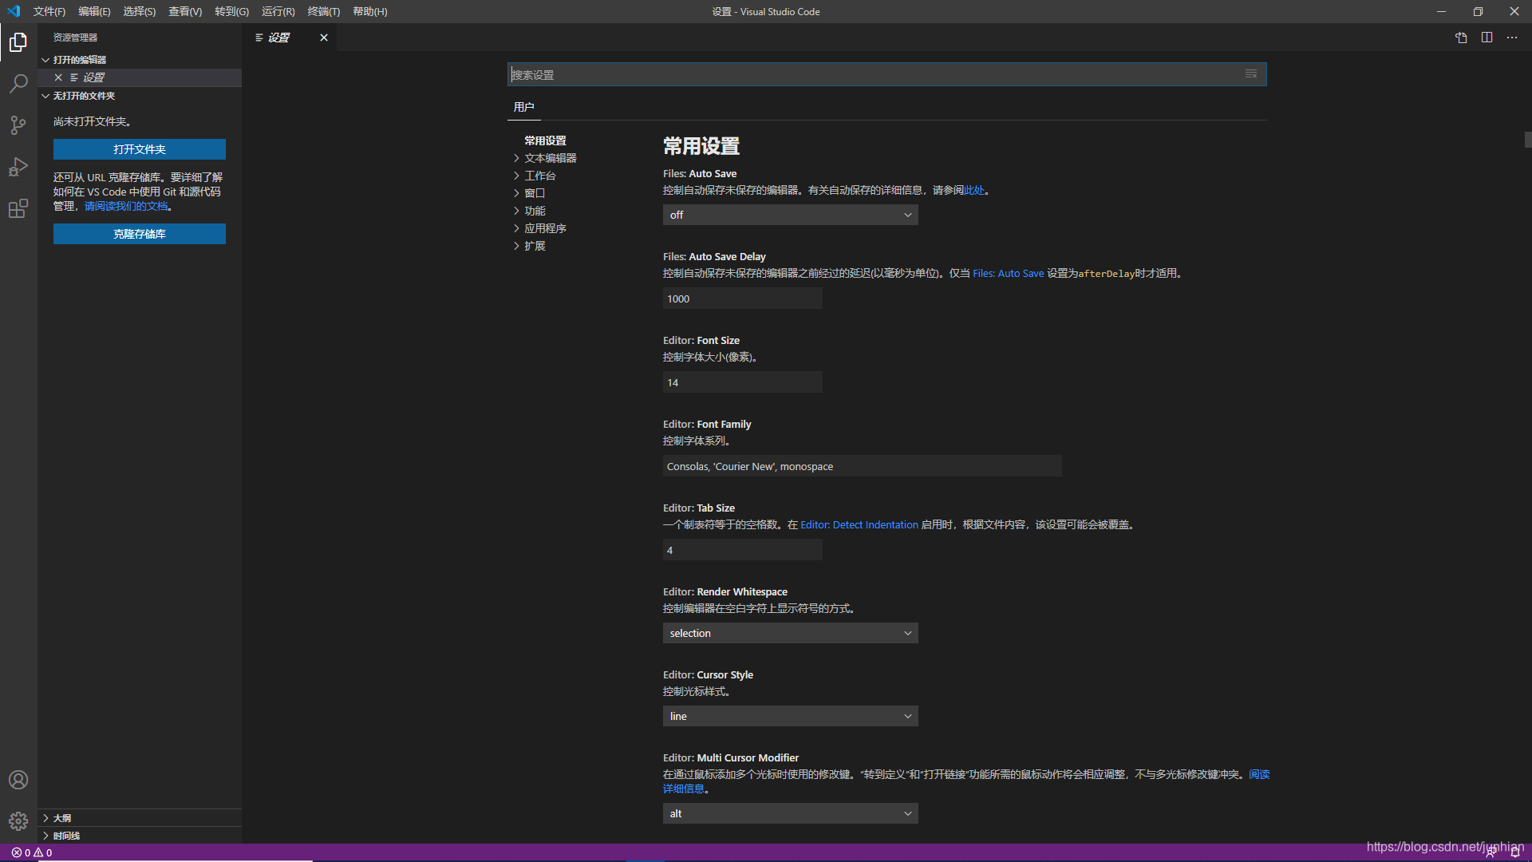Focus the 搜索设置 search box

tap(886, 74)
